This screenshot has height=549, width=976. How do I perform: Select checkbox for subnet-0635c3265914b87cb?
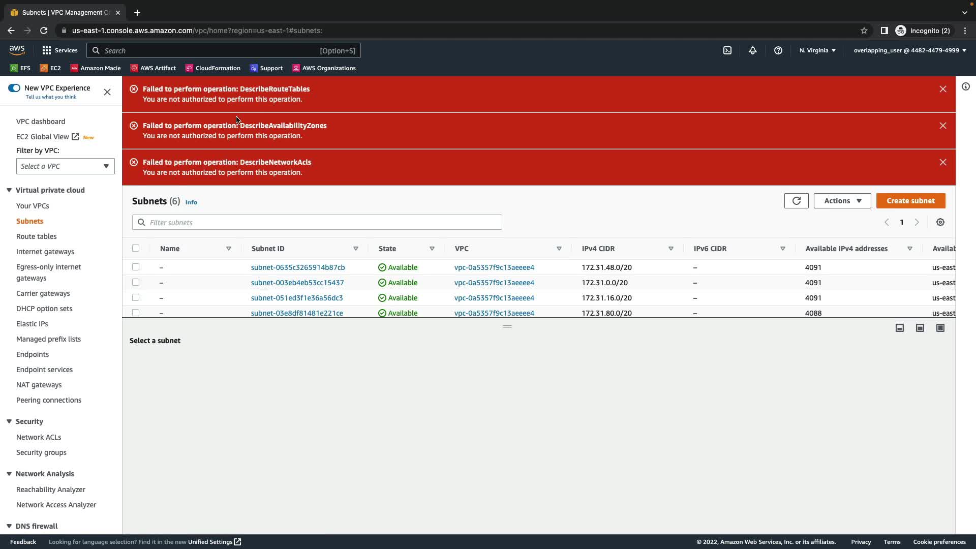point(136,267)
